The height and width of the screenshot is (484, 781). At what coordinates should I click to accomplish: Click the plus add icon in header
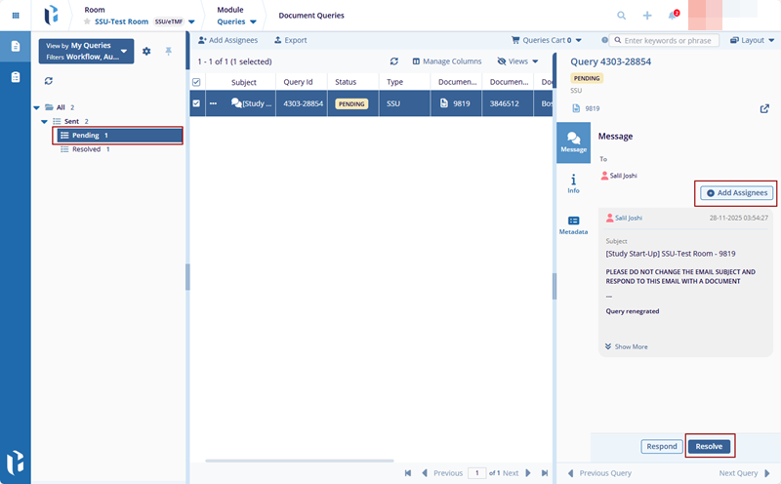(647, 16)
